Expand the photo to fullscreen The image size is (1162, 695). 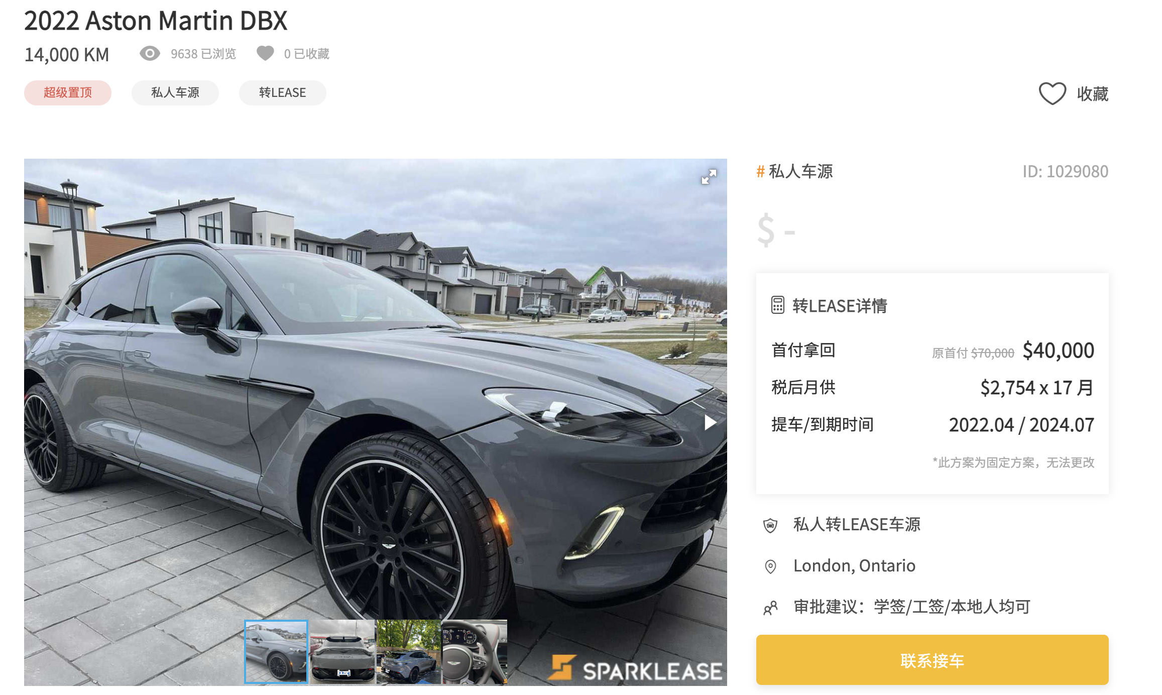(x=709, y=177)
